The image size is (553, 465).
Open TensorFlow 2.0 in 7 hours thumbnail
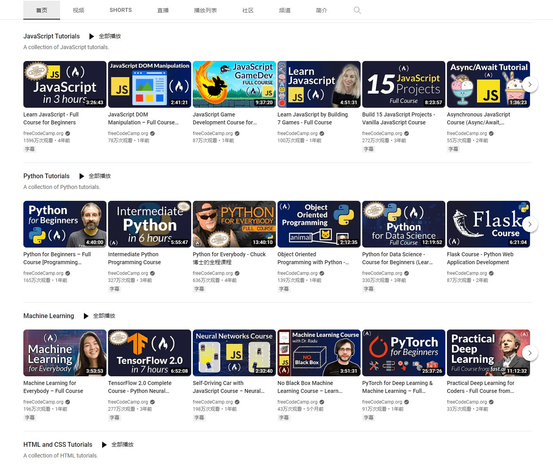[x=150, y=353]
